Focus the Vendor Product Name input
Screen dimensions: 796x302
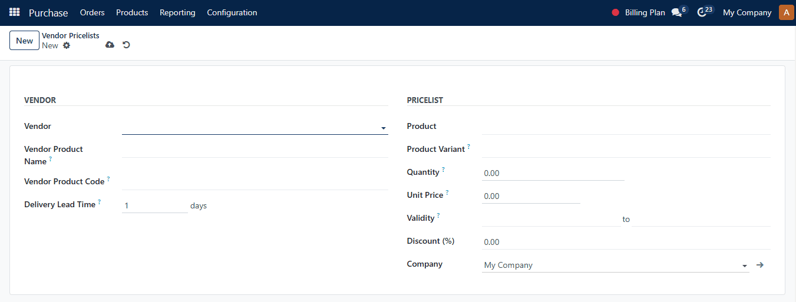click(255, 150)
